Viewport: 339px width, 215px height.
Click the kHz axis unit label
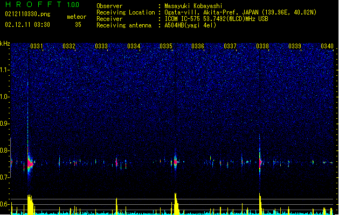(5, 44)
